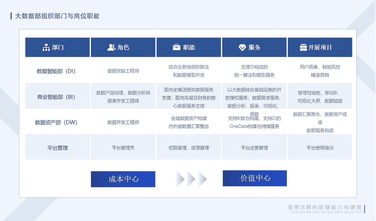376x221 pixels.
Task: Click the 平台使用培训 project cell
Action: (320, 148)
